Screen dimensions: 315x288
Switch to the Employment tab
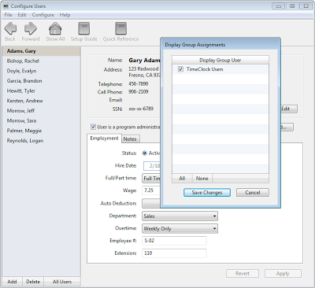pyautogui.click(x=104, y=138)
